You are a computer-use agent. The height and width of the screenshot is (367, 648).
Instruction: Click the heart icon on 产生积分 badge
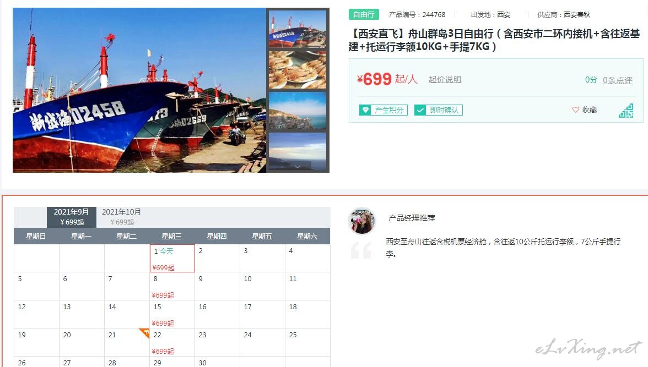[365, 110]
